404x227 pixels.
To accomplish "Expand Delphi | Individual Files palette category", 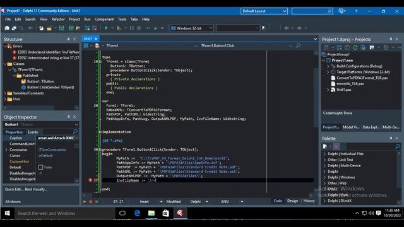I will [324, 154].
